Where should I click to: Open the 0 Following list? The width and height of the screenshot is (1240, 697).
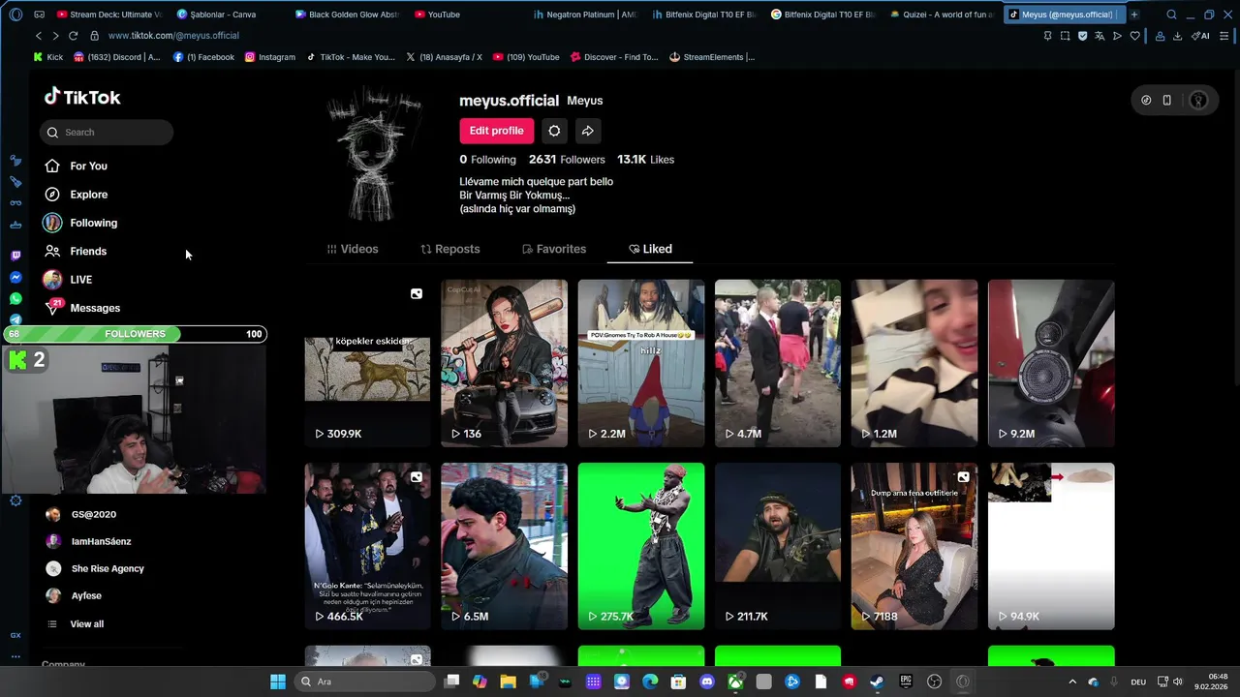(487, 160)
